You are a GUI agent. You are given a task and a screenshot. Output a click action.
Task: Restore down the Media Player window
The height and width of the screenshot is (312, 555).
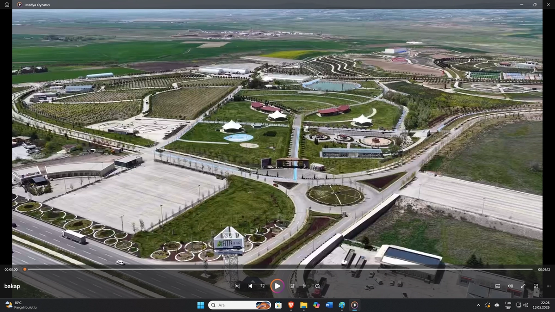[x=535, y=4]
